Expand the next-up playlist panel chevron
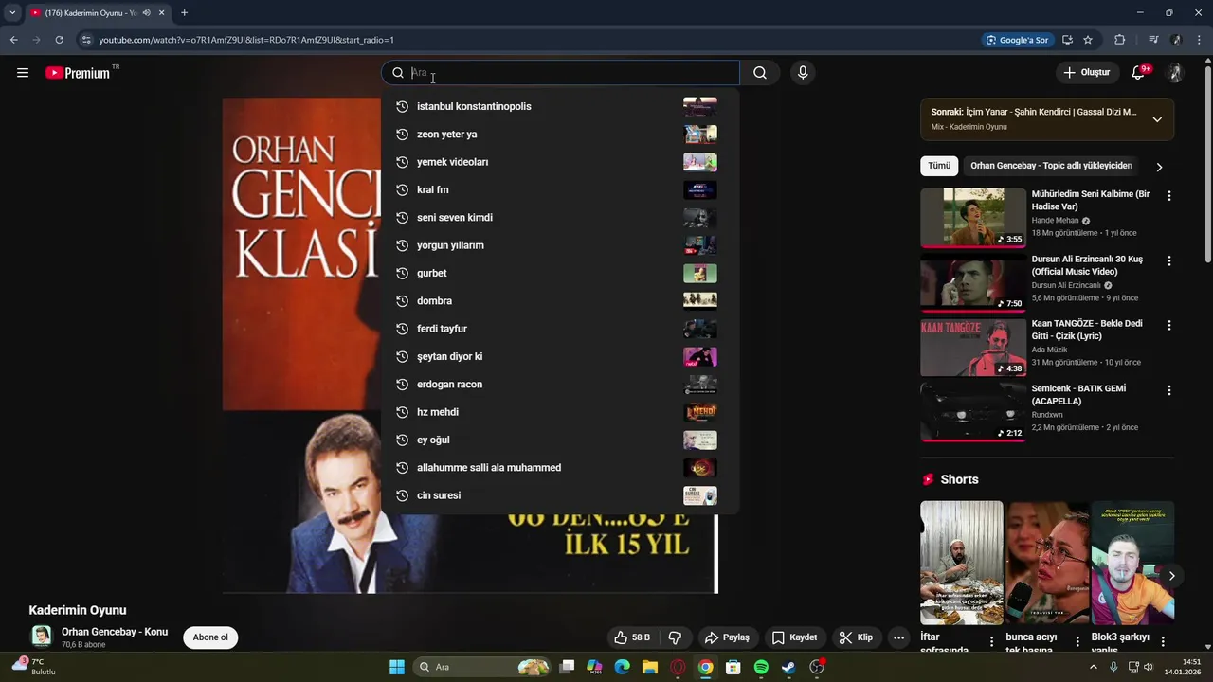Viewport: 1213px width, 682px height. coord(1157,119)
